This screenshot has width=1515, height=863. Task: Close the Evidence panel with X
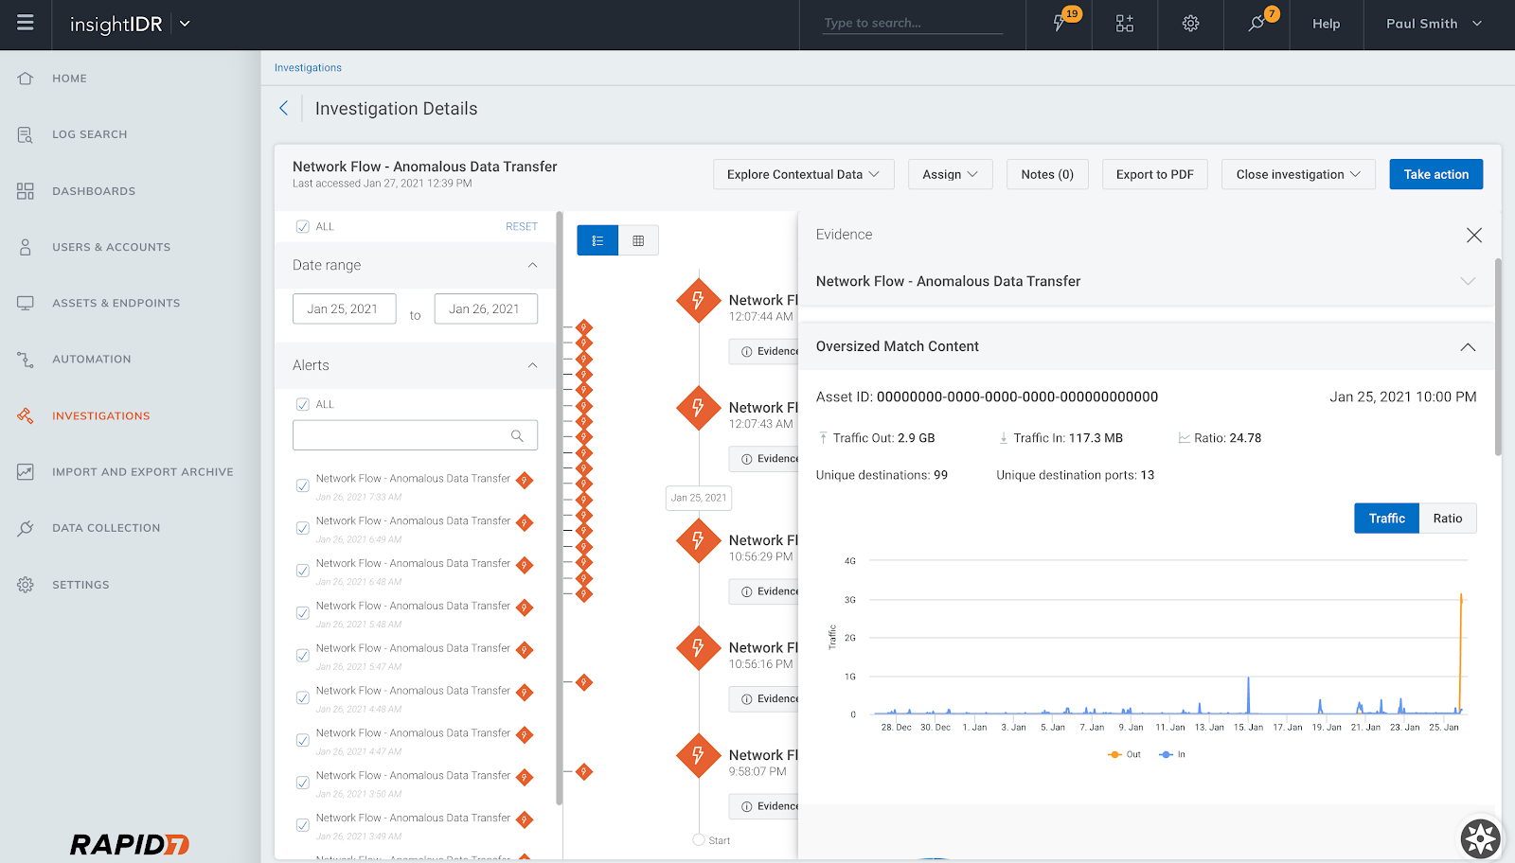1473,235
